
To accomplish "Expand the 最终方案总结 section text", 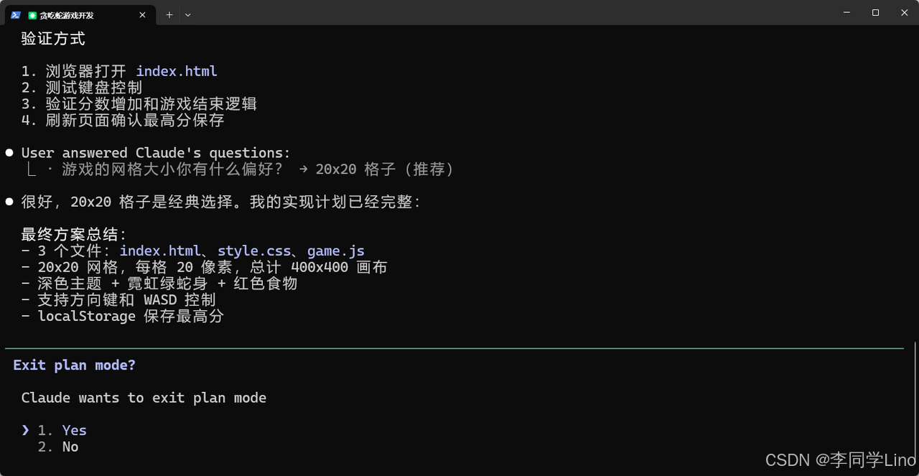I will tap(74, 234).
